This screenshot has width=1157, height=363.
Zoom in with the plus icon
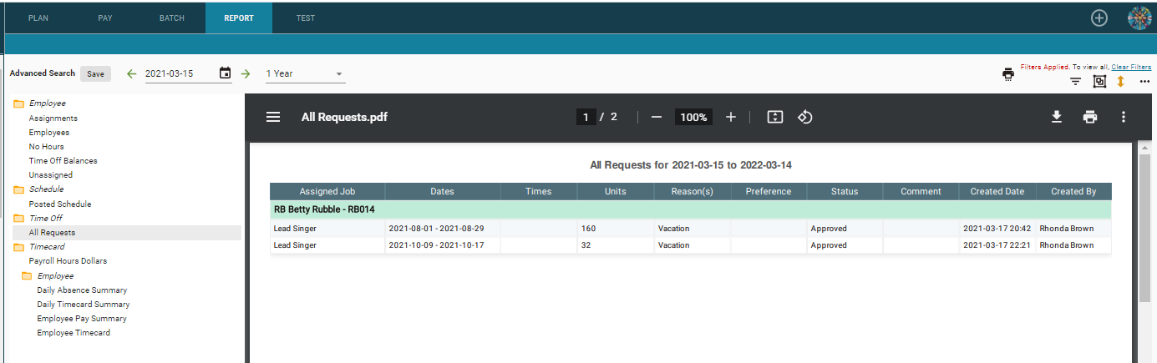[731, 117]
